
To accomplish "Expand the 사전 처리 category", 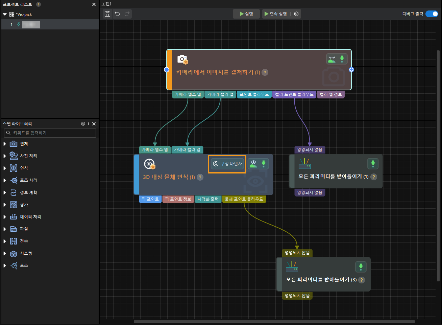I will [5, 156].
